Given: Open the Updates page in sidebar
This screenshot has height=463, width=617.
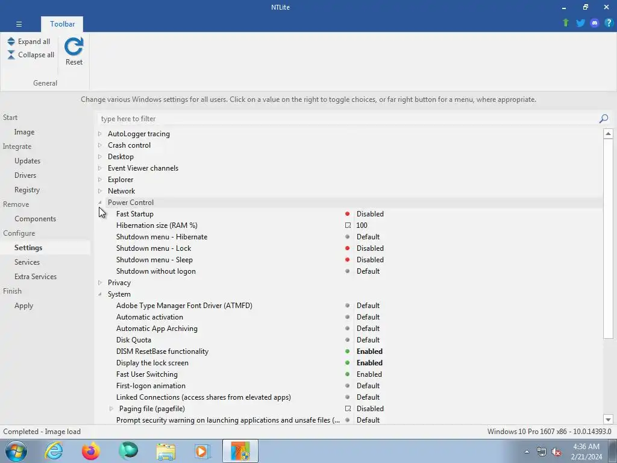Looking at the screenshot, I should click(x=28, y=160).
